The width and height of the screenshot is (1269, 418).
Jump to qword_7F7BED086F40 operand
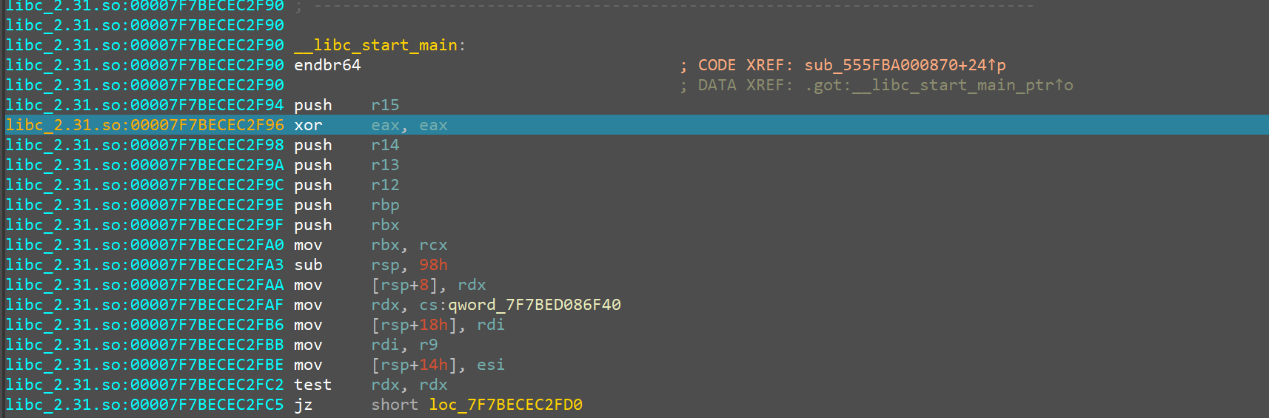(x=535, y=305)
